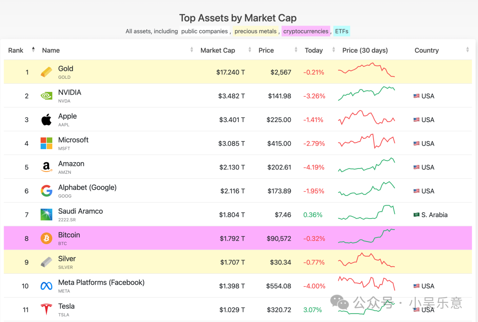Click the Saudi Aramco logo icon

pyautogui.click(x=46, y=215)
